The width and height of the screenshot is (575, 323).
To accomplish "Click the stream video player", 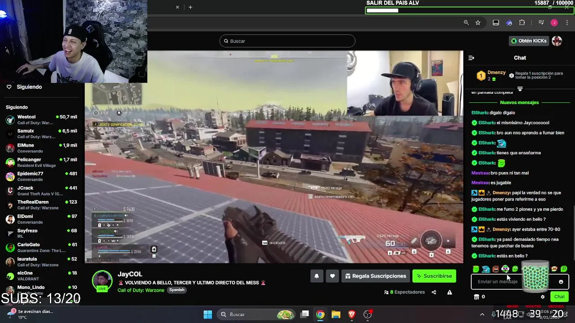I will click(274, 157).
